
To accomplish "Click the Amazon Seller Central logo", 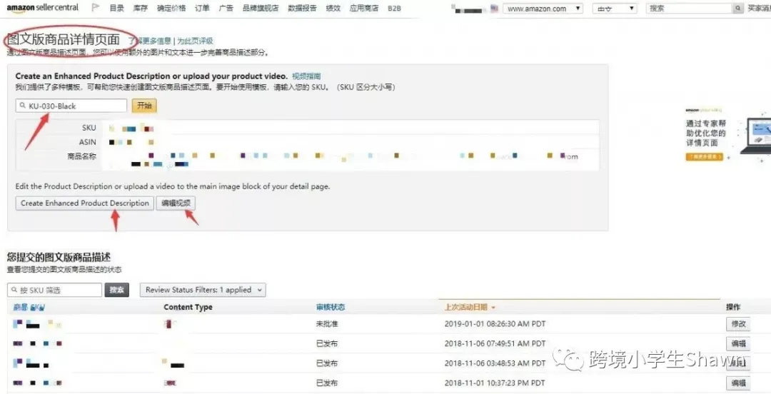I will (43, 8).
